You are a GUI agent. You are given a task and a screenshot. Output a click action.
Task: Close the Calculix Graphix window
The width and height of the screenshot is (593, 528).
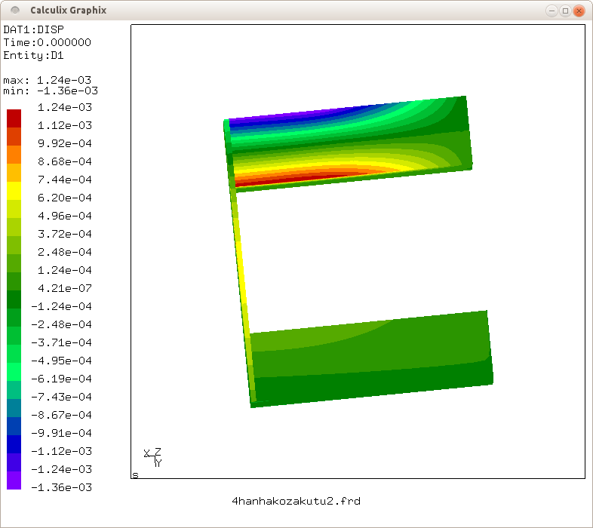pos(579,11)
